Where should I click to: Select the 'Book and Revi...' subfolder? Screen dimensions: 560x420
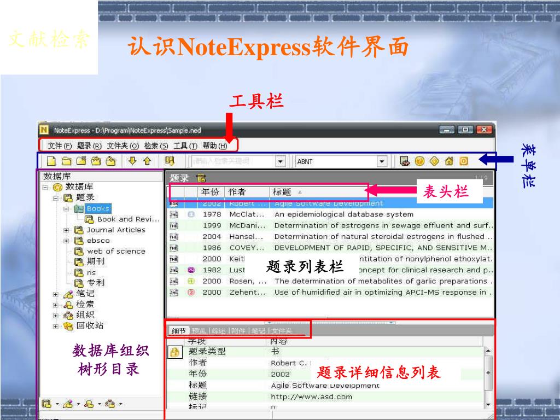coord(129,219)
